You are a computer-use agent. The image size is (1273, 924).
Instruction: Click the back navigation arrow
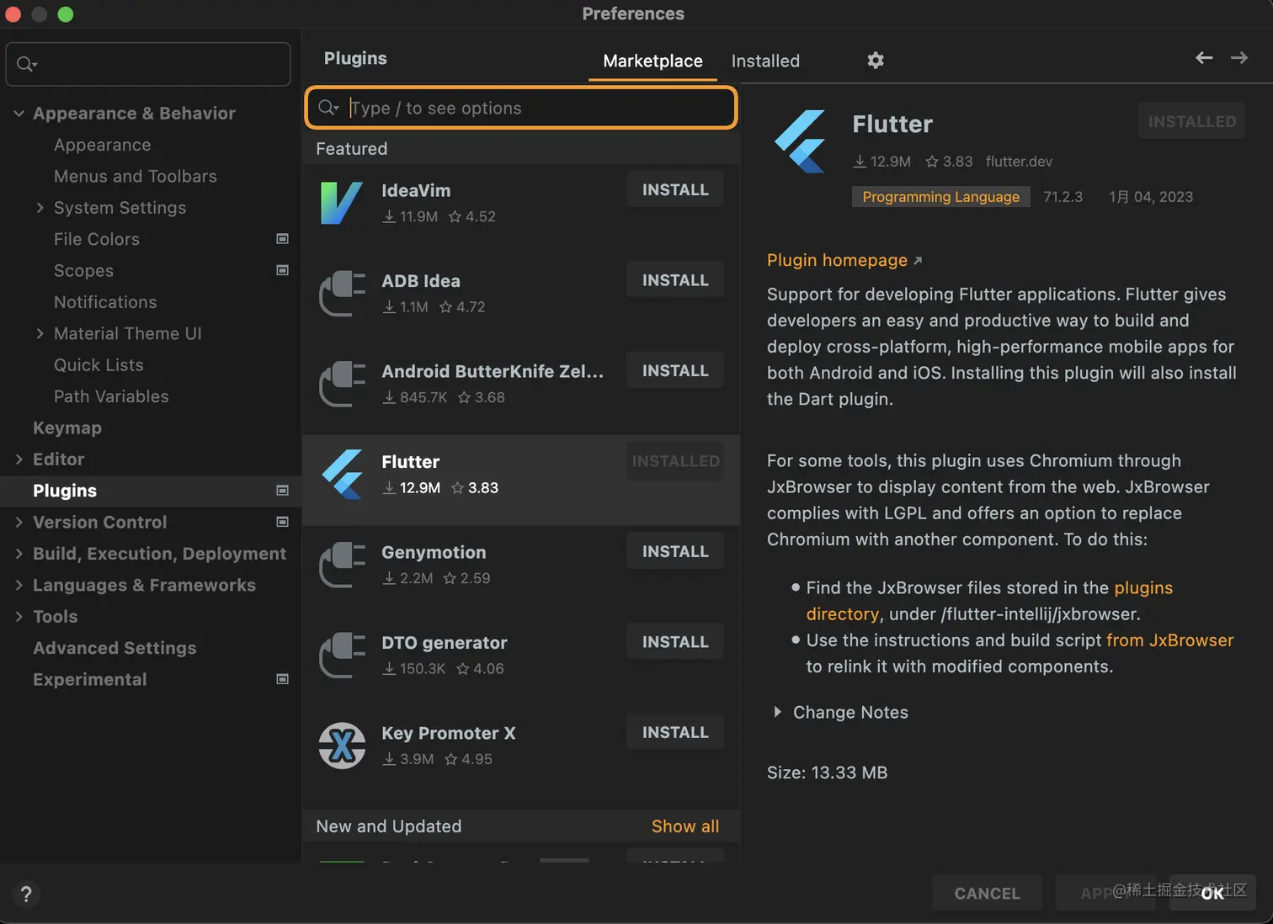point(1204,57)
